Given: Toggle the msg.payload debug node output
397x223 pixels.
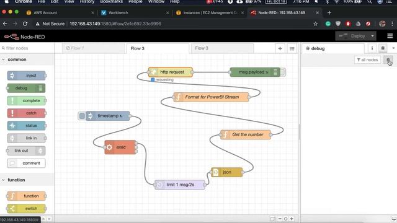Looking at the screenshot, I should [283, 72].
